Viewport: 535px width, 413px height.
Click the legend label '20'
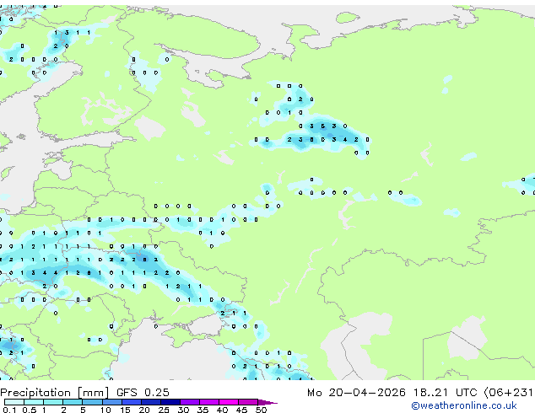pos(144,410)
